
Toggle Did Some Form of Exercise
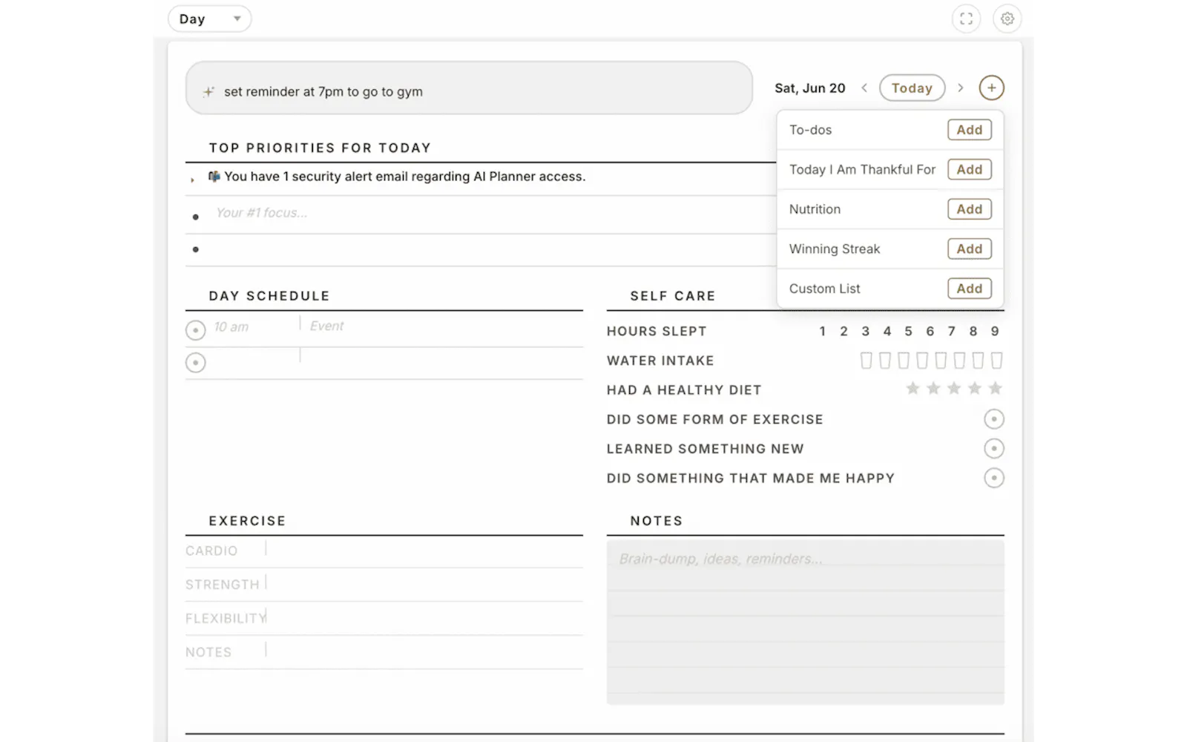(994, 419)
